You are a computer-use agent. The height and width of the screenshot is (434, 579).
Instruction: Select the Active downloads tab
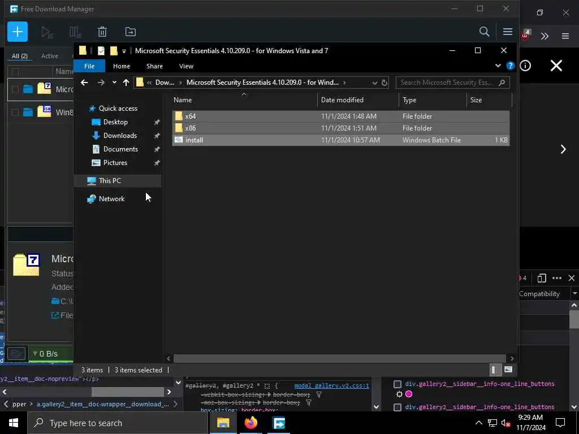[x=50, y=56]
